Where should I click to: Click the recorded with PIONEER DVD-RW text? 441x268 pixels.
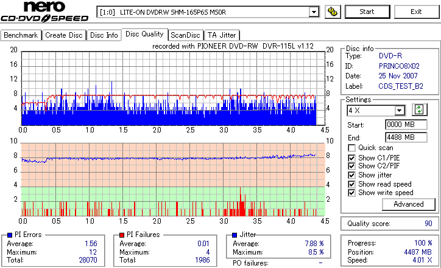pyautogui.click(x=233, y=46)
